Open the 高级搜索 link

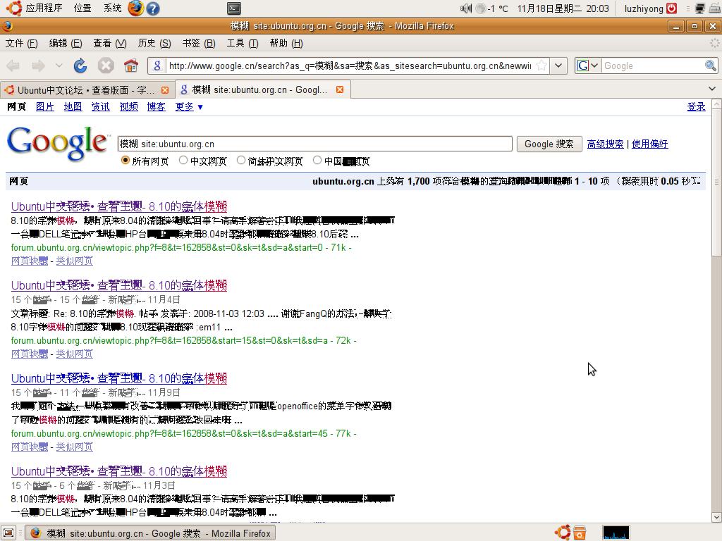(605, 144)
